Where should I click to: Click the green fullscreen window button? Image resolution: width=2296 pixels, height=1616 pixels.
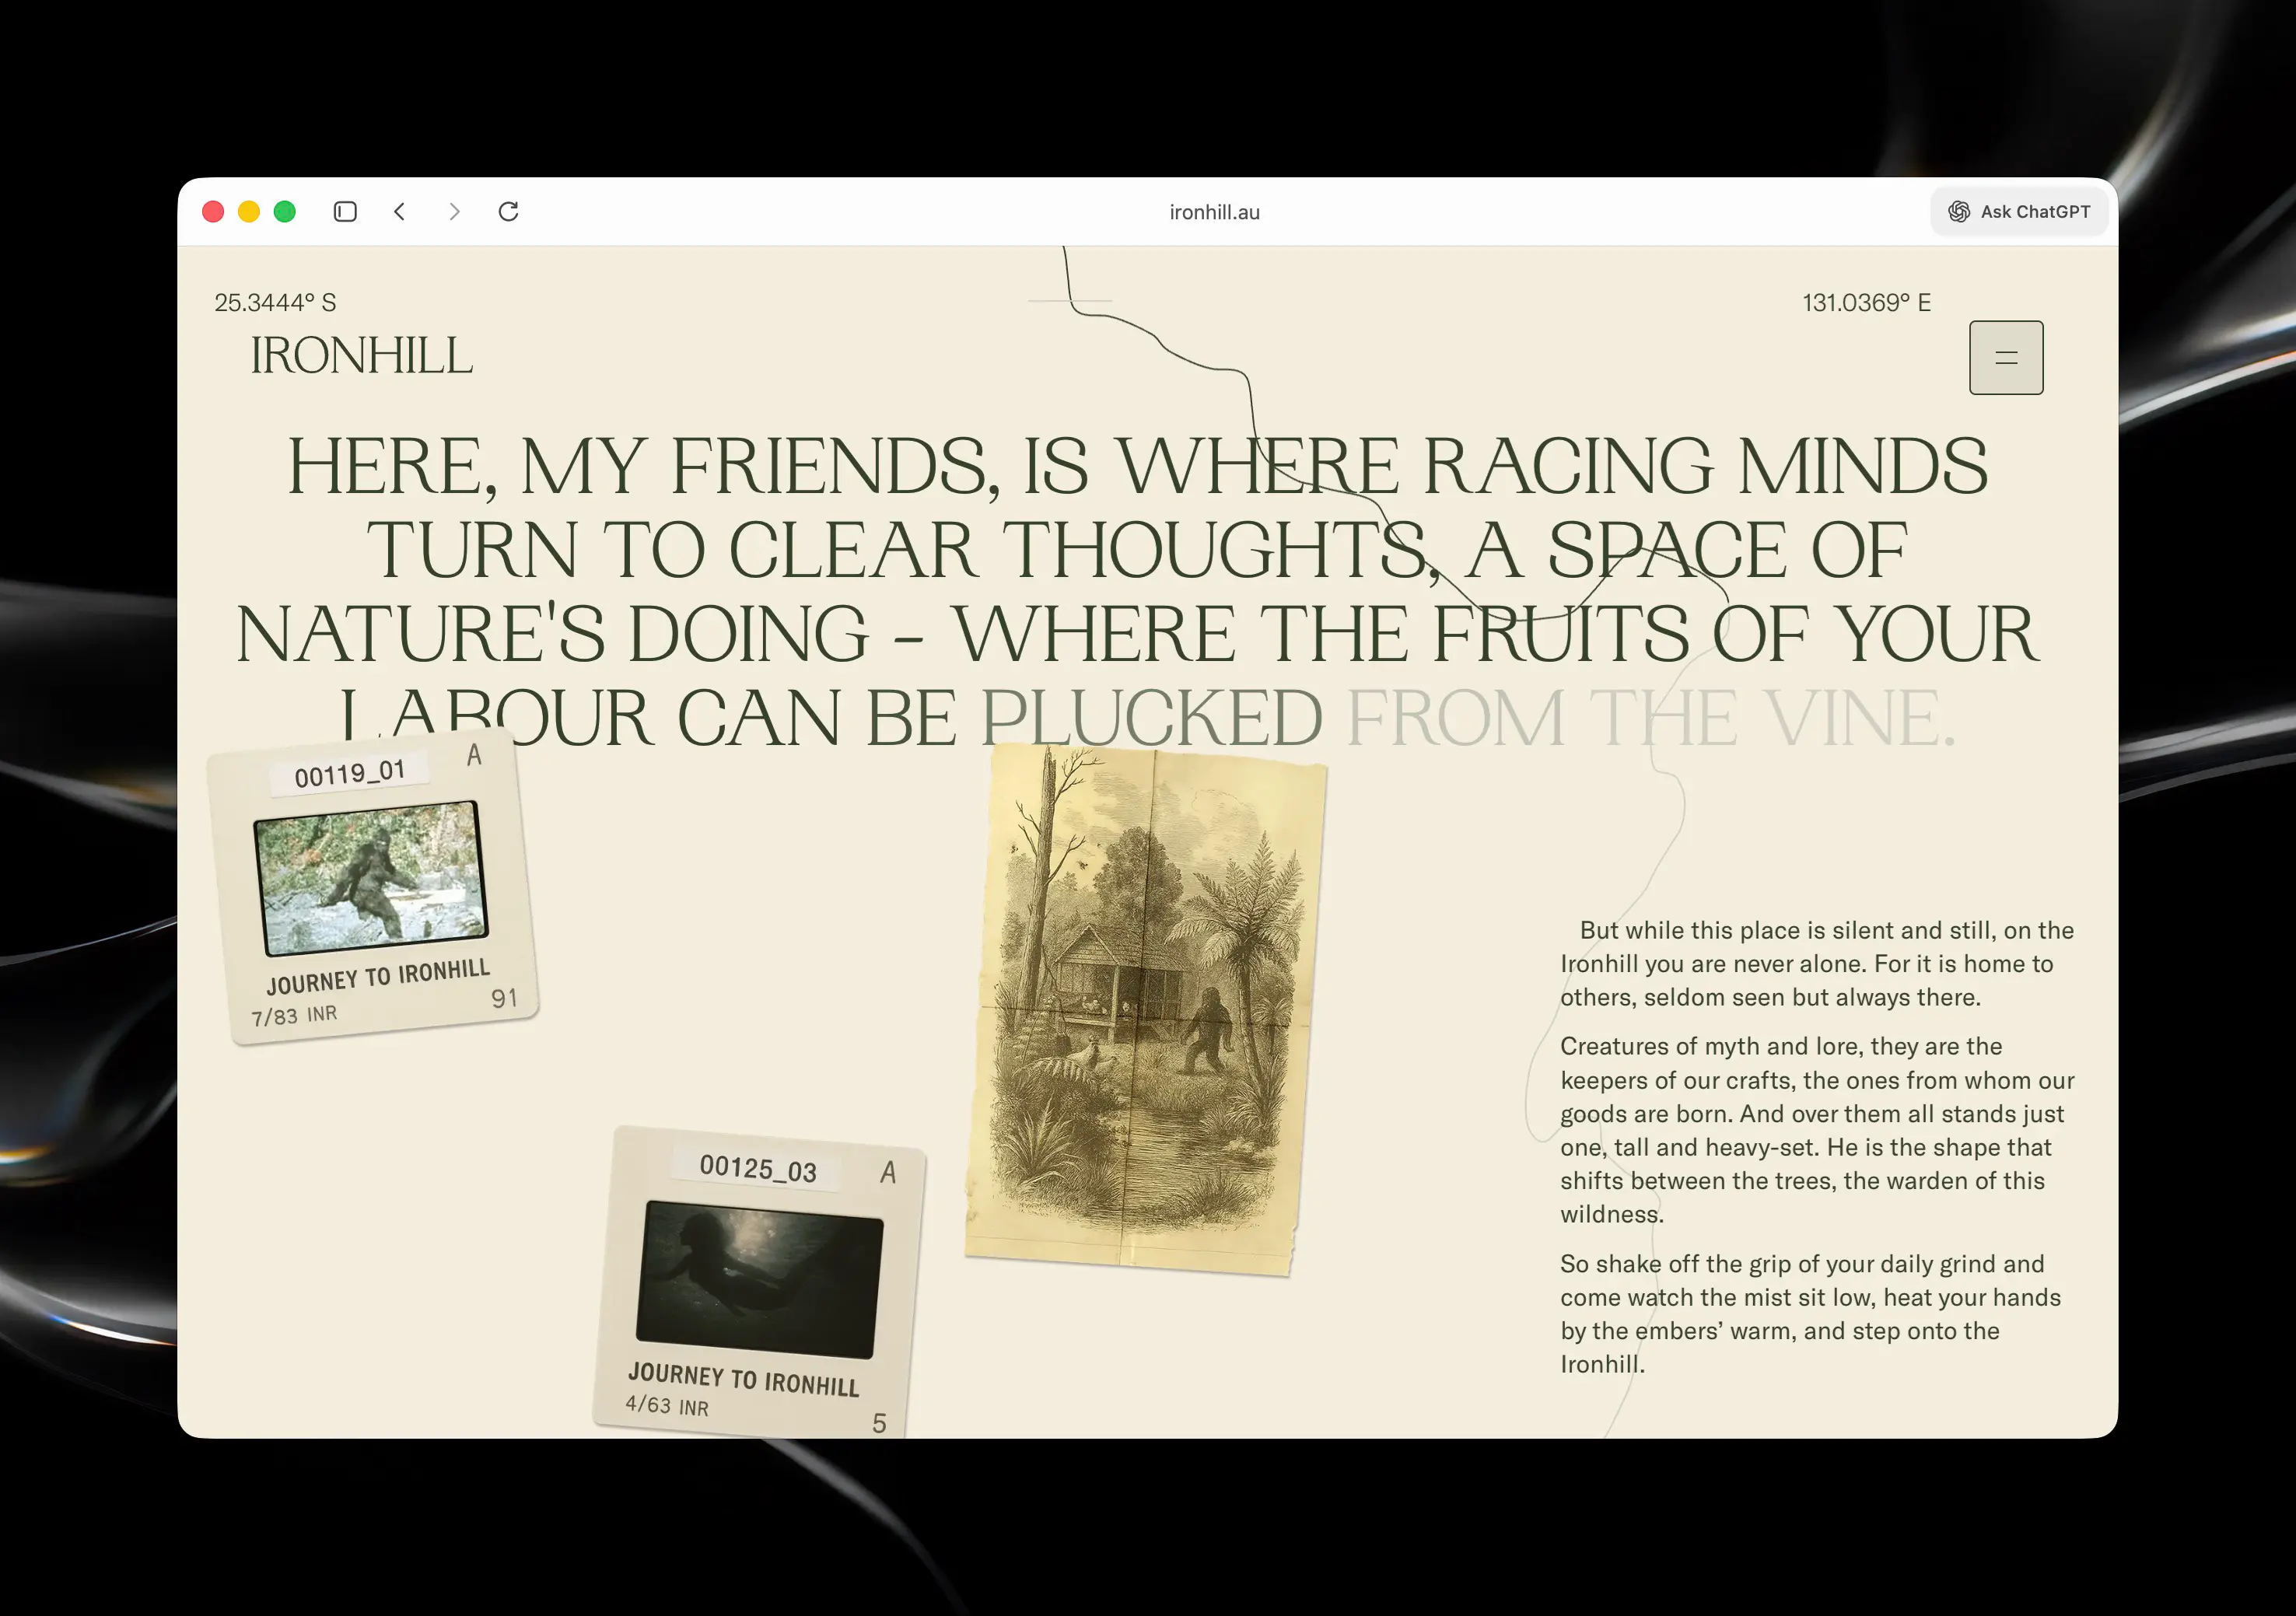coord(285,211)
